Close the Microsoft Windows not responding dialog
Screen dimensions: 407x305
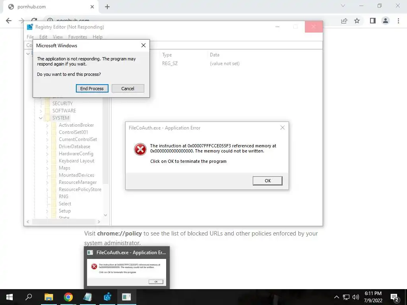pos(143,45)
